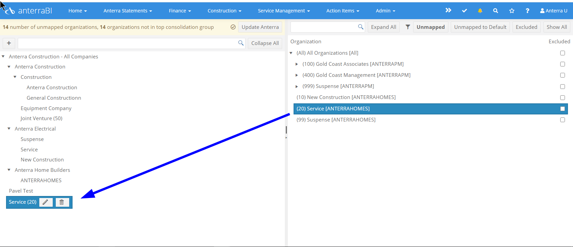Open the notifications bell icon
This screenshot has height=247, width=573.
tap(480, 11)
